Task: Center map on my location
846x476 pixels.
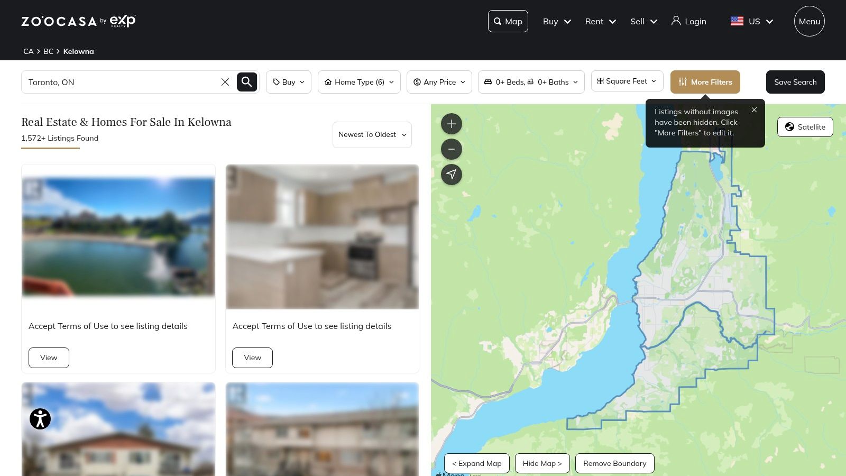Action: pos(452,175)
